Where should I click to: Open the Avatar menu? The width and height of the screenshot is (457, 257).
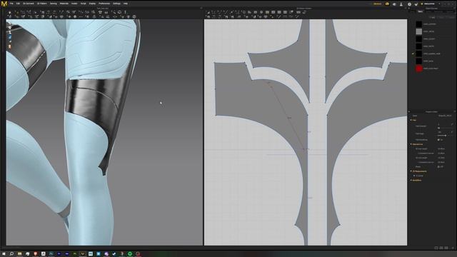coord(74,4)
